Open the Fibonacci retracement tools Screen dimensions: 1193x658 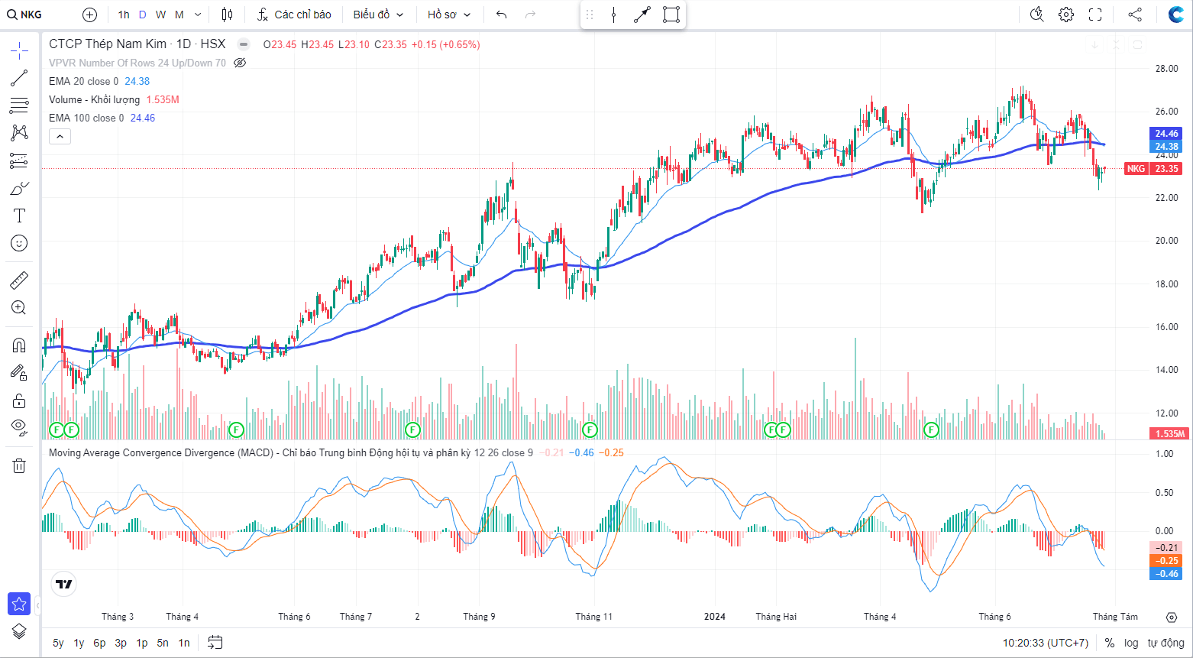(19, 105)
